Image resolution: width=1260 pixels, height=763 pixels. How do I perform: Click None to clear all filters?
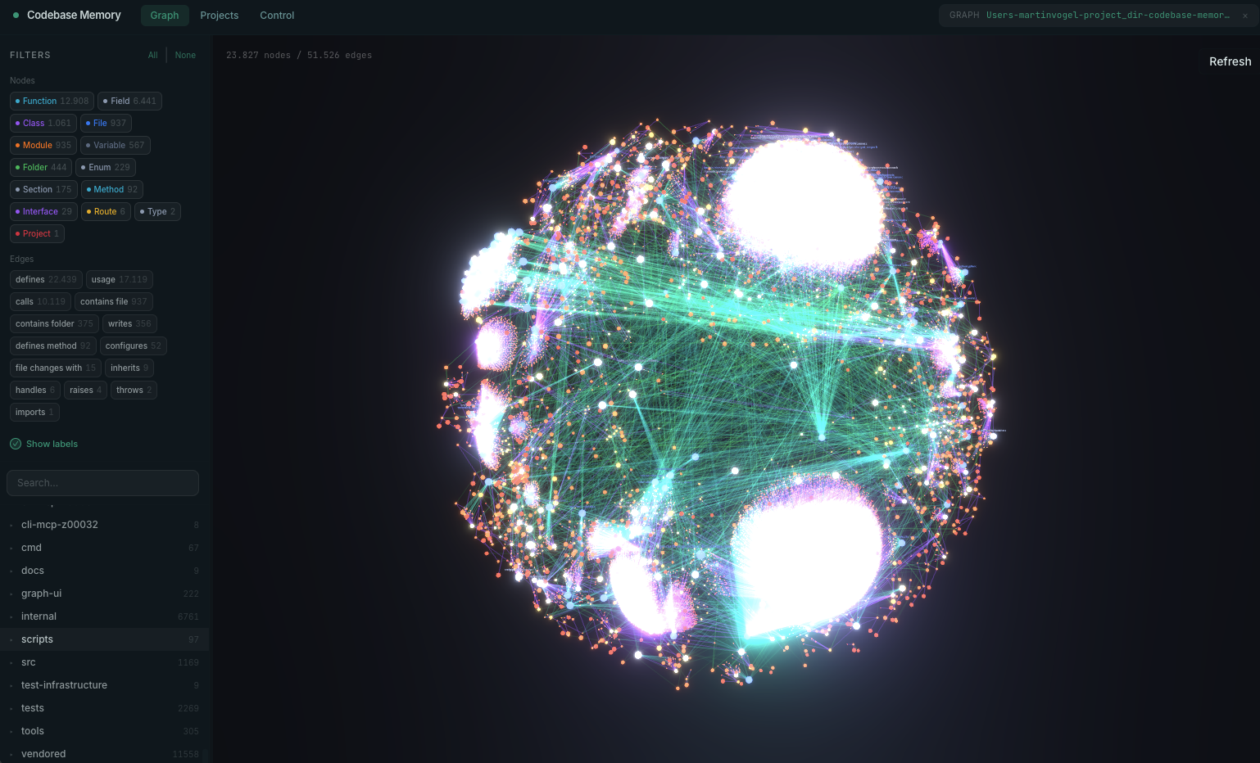[x=185, y=55]
